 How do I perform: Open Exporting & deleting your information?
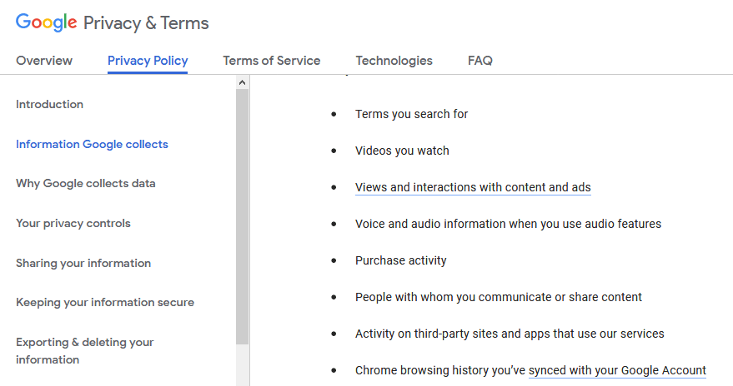84,351
